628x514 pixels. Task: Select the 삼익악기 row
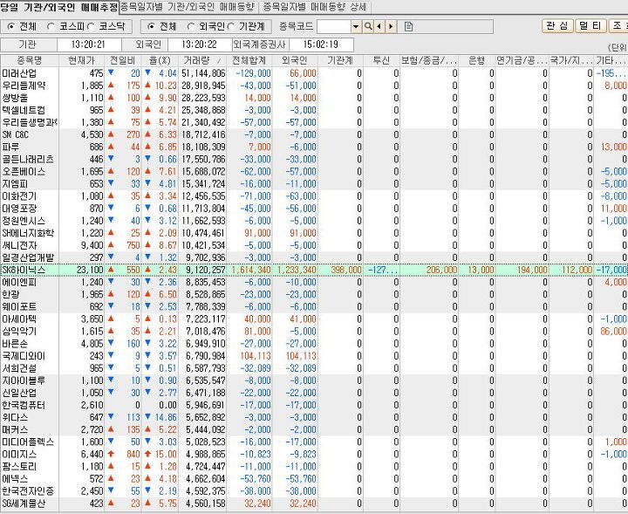click(314, 332)
